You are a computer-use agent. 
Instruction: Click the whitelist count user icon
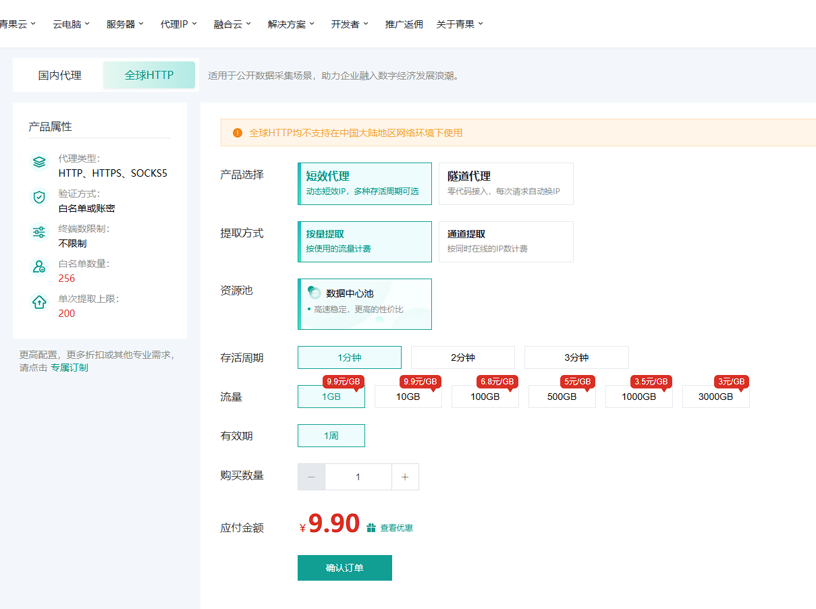coord(39,267)
